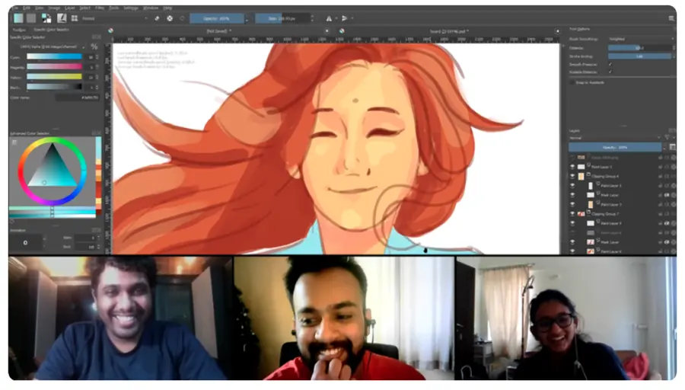Click the Stroke Ending slider
Image resolution: width=685 pixels, height=390 pixels.
click(639, 56)
